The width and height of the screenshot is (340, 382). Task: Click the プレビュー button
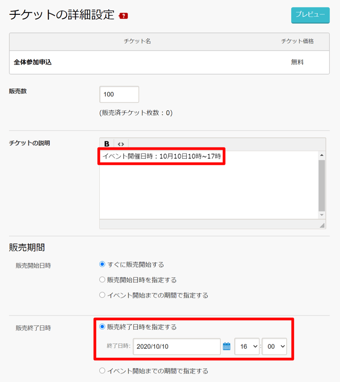[x=310, y=15]
